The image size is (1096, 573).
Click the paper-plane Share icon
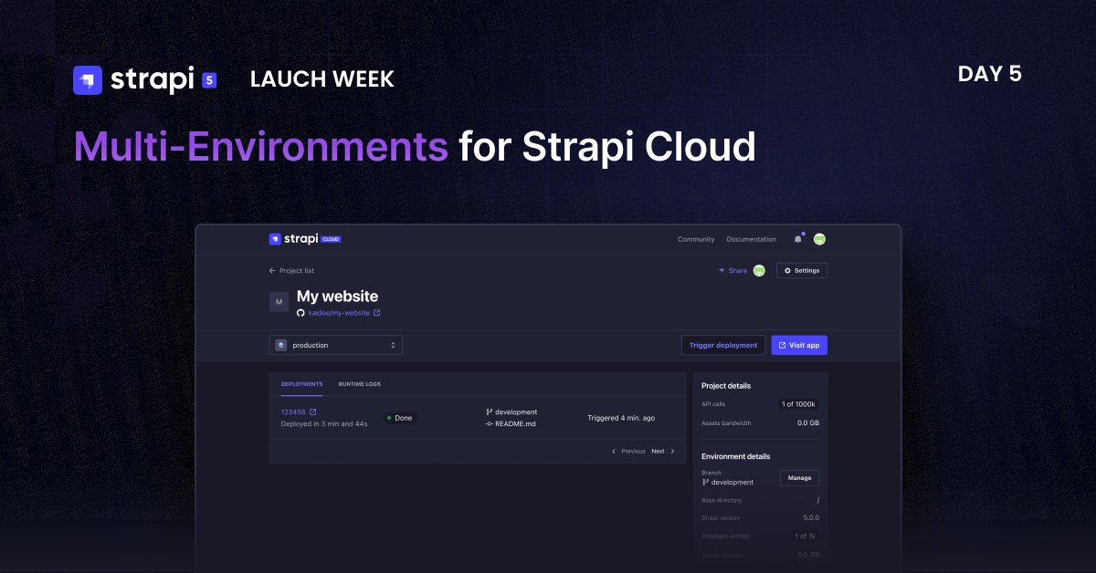(x=721, y=271)
